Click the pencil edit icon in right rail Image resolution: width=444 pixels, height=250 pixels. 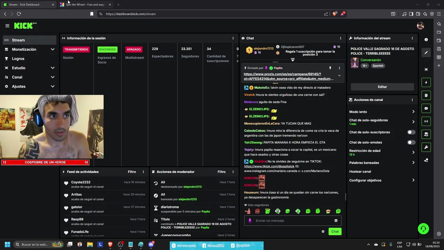pyautogui.click(x=426, y=53)
